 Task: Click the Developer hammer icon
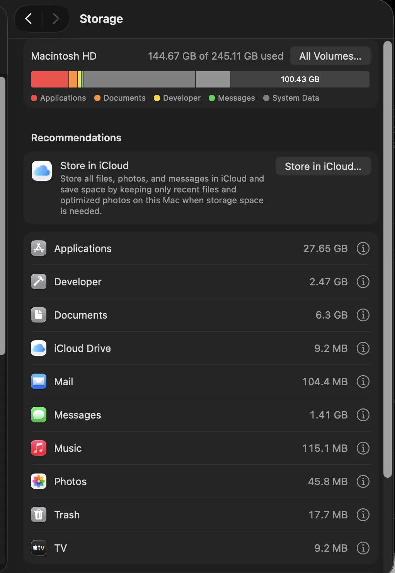point(39,281)
